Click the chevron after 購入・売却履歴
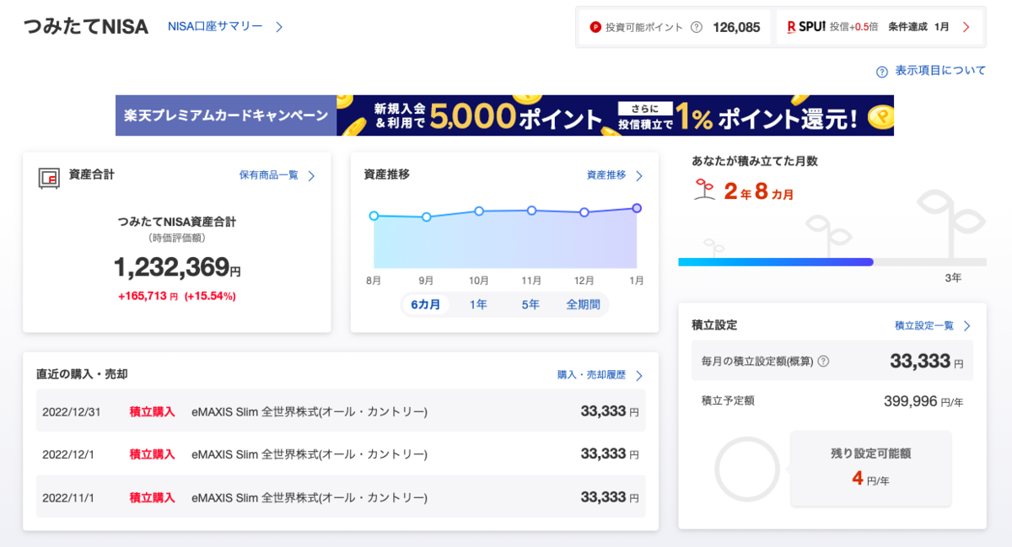This screenshot has width=1012, height=547. 638,375
